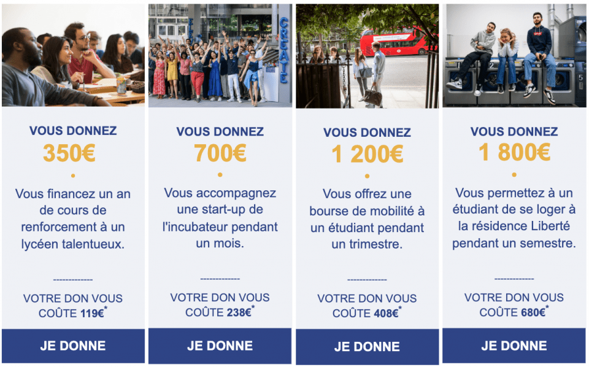Click the bourse de mobilité description

(367, 219)
